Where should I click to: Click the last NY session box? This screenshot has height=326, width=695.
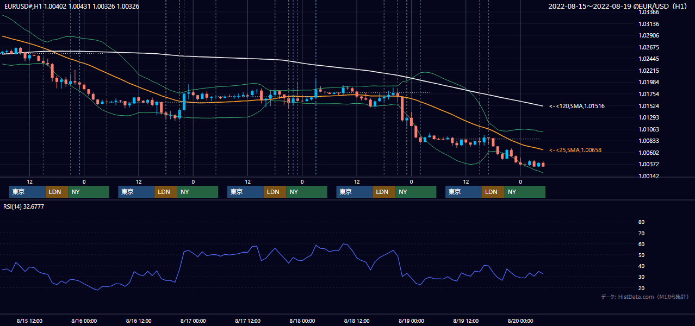point(525,192)
